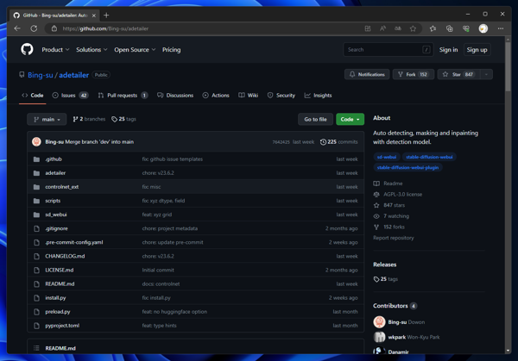Open the green Code dropdown button

click(350, 120)
